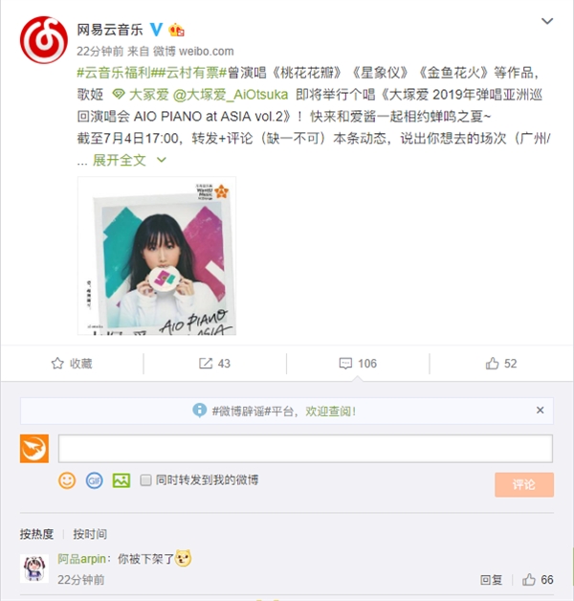Image resolution: width=574 pixels, height=601 pixels.
Task: Focus the comment text input box
Action: pyautogui.click(x=305, y=449)
